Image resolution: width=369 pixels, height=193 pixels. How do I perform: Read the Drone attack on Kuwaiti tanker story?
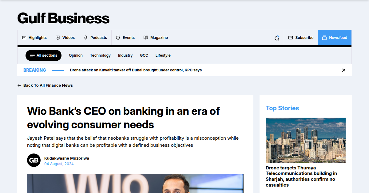tap(136, 70)
